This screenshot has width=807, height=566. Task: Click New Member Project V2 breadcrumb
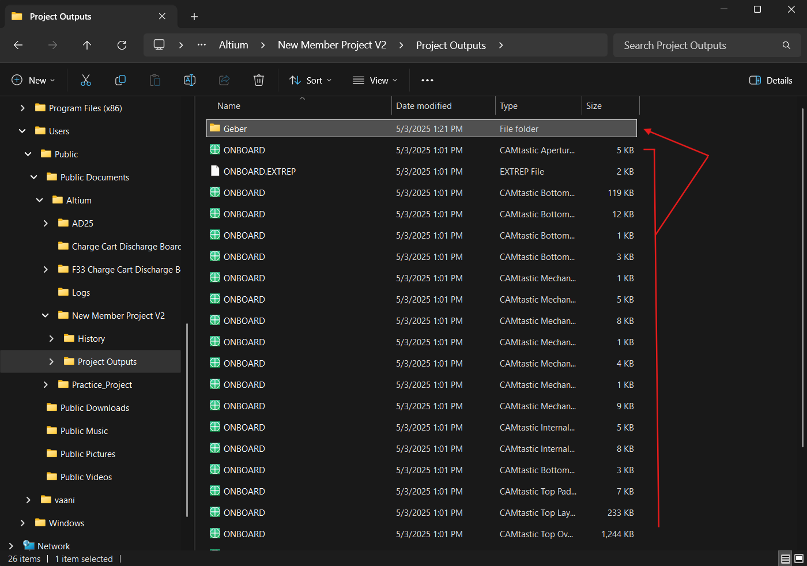click(332, 45)
